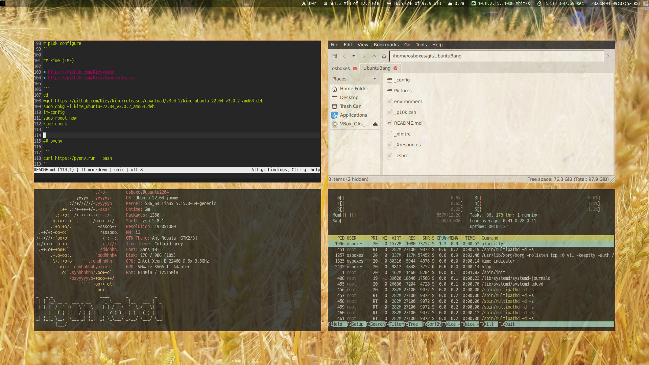649x365 pixels.
Task: Go to parent folder with up arrow
Action: (374, 56)
